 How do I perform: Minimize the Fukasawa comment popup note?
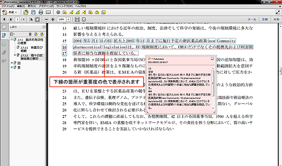(x=212, y=59)
